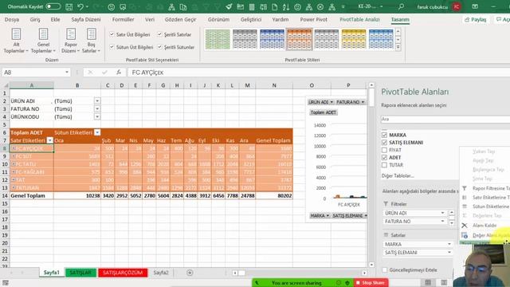Click Alanı Kaldır remove field X icon
This screenshot has width=510, height=287.
[465, 225]
